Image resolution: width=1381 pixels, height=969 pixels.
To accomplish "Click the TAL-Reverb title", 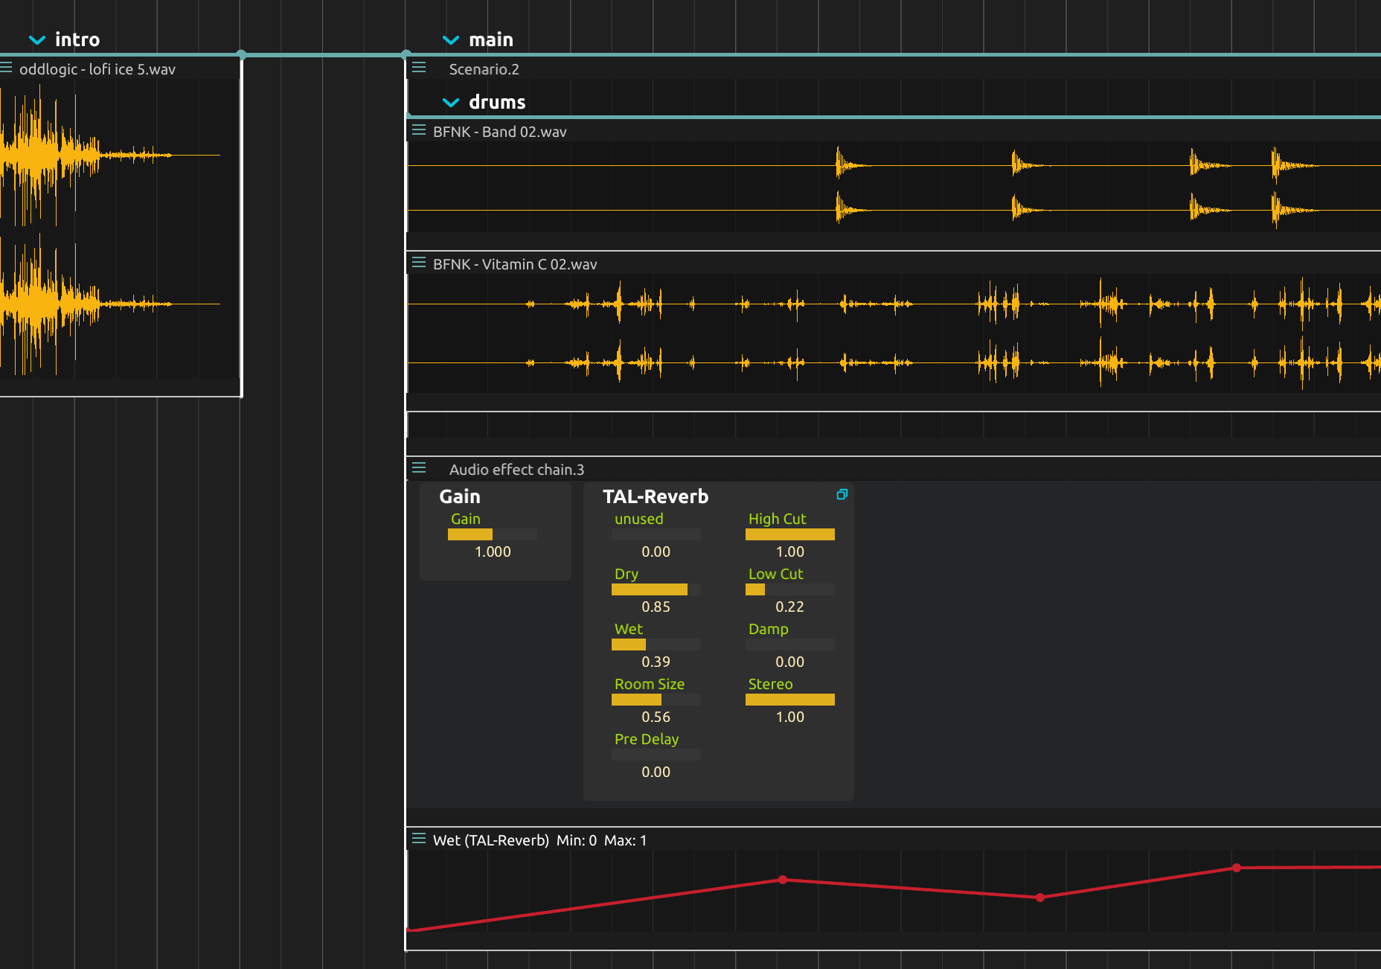I will click(x=656, y=496).
